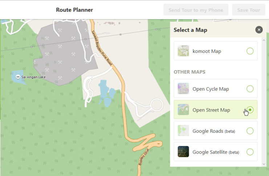This screenshot has width=269, height=176.
Task: Close the Select a Map panel
Action: tap(258, 30)
